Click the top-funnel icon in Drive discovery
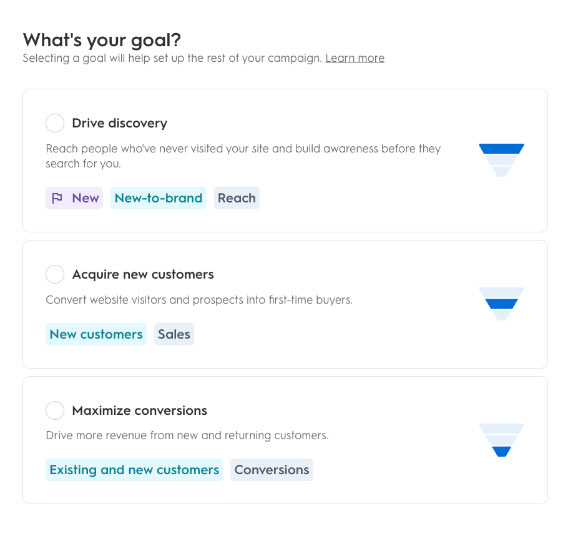The image size is (578, 556). click(x=501, y=160)
